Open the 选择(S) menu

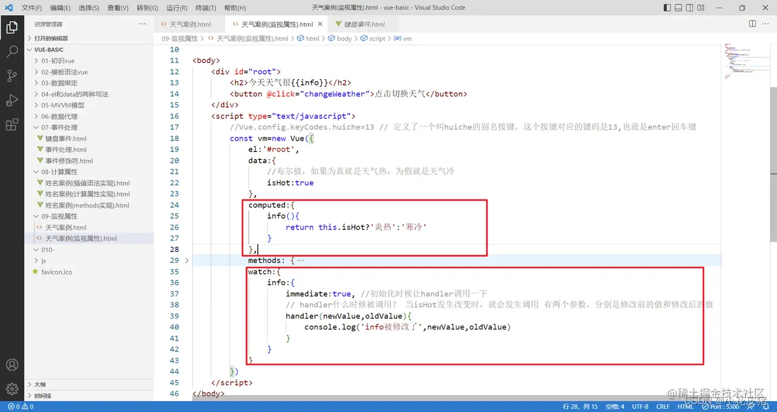[x=89, y=8]
